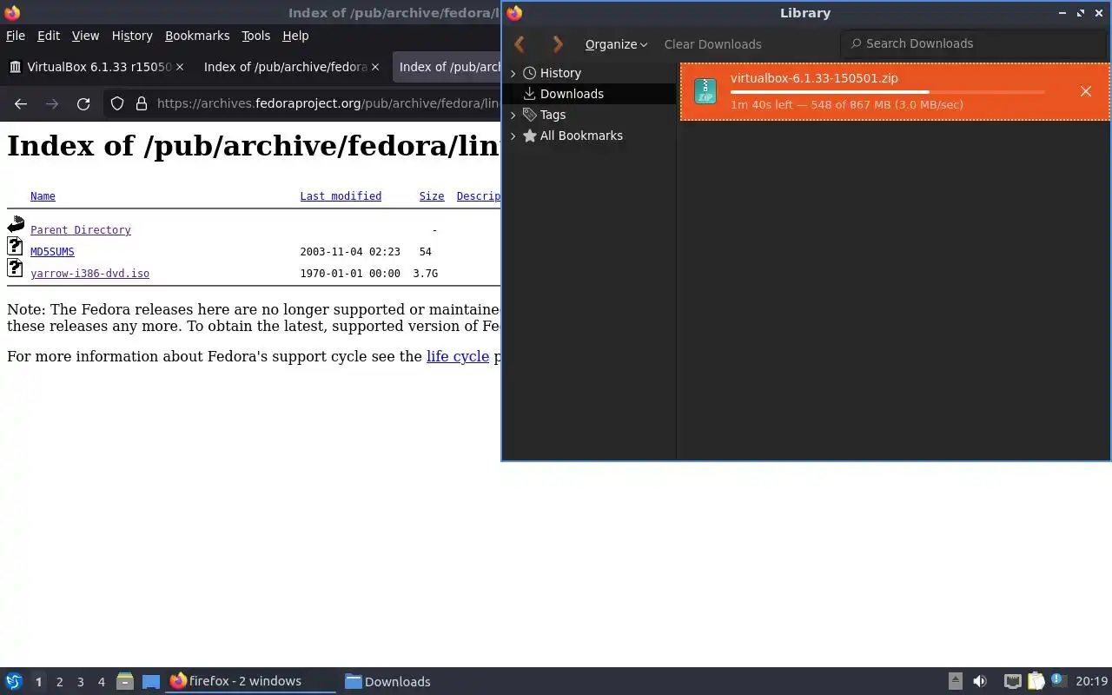This screenshot has height=695, width=1112.
Task: Switch to workspace 4
Action: click(101, 682)
